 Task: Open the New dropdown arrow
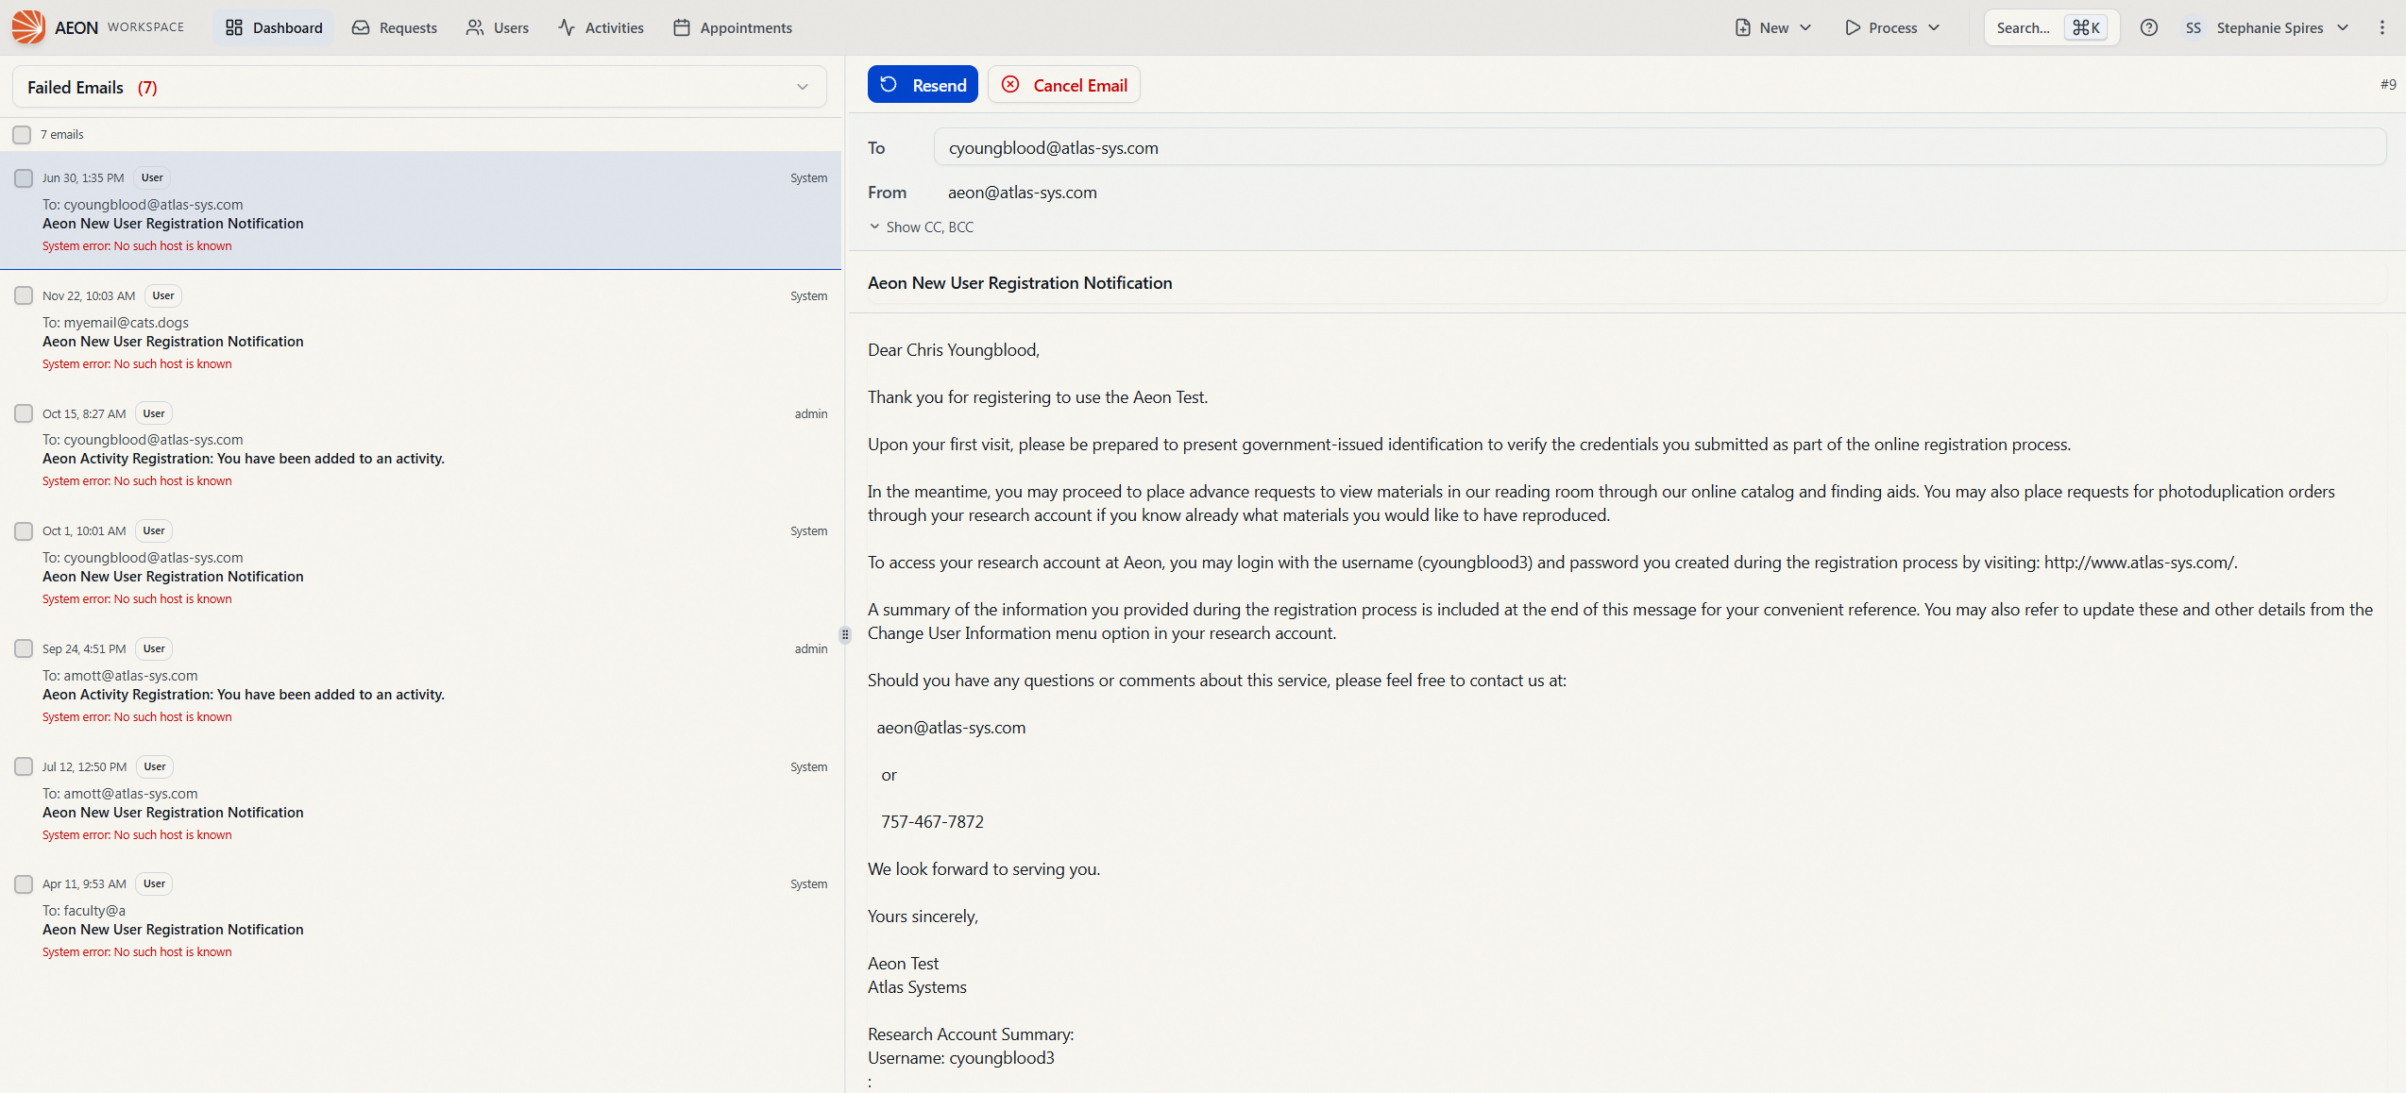1805,27
